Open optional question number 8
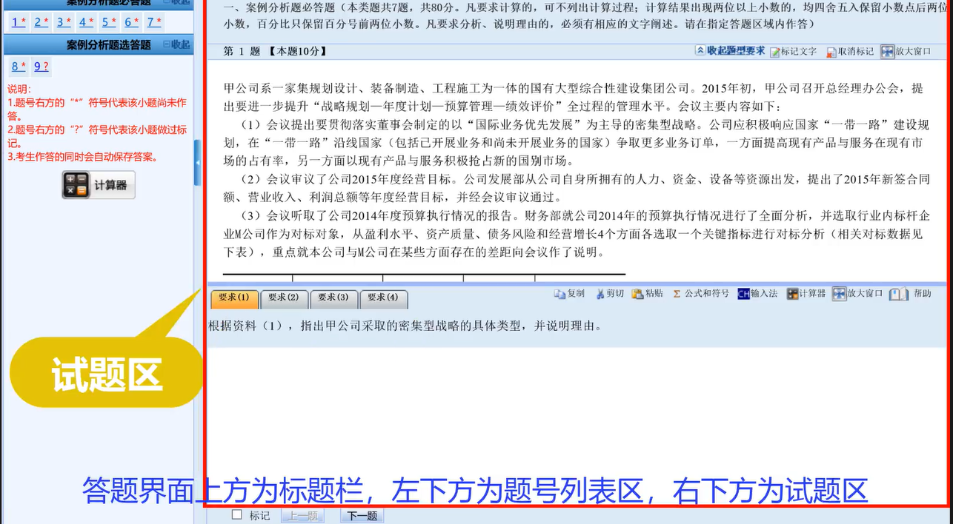 (19, 67)
